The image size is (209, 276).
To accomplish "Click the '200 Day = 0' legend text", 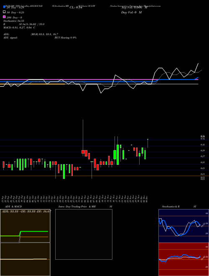I will [15, 18].
